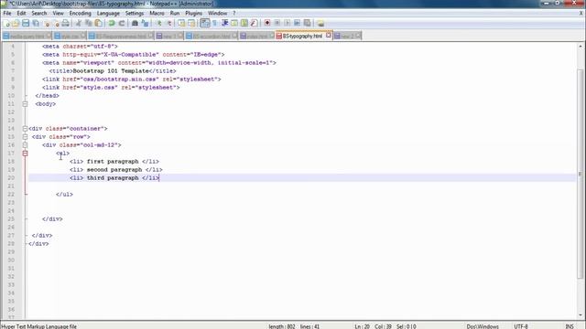Open the Language menu
Image resolution: width=586 pixels, height=329 pixels.
[108, 13]
